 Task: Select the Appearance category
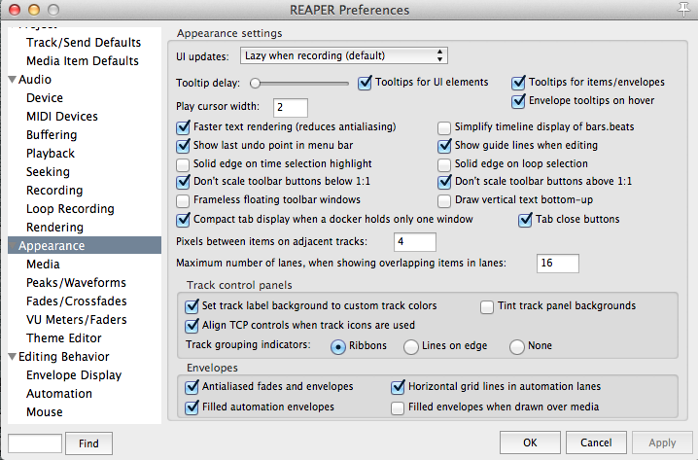[85, 245]
